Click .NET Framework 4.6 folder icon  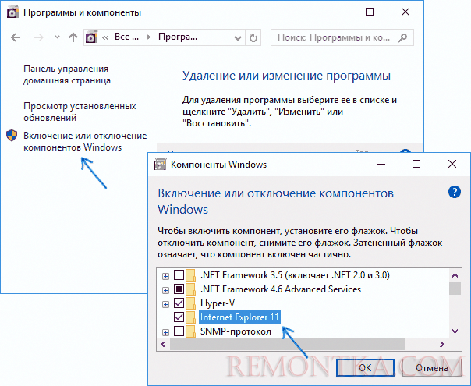(190, 289)
